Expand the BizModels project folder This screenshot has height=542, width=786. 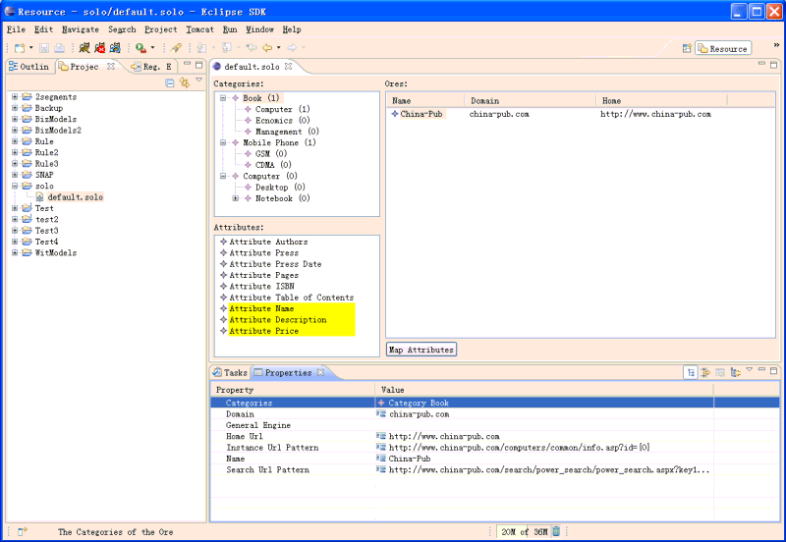pos(15,119)
